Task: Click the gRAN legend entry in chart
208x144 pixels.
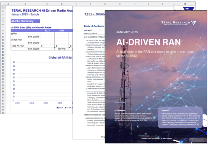Action: click(60, 108)
